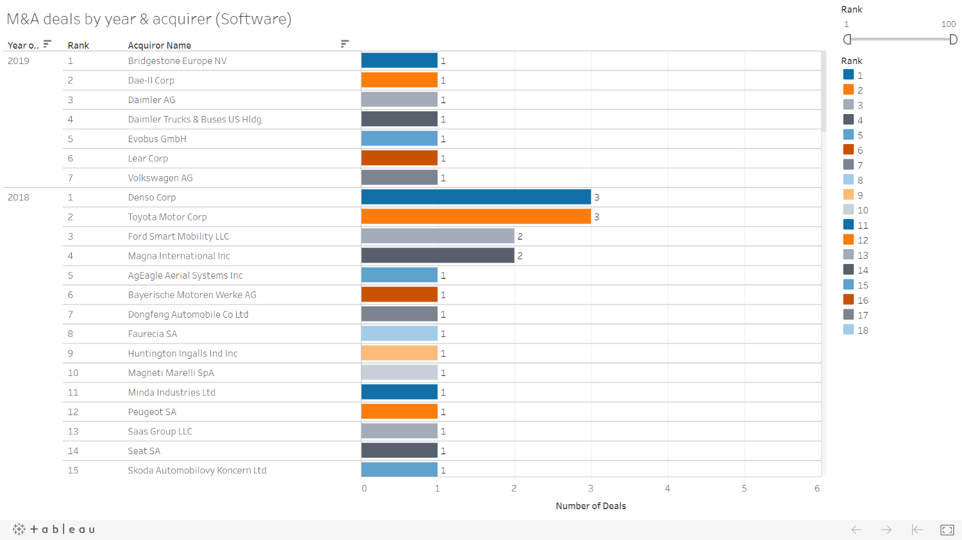The width and height of the screenshot is (962, 540).
Task: Select the Ford Smart Mobility LLC bar
Action: coord(438,236)
